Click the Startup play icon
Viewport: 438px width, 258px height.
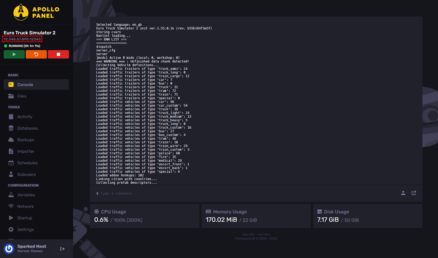[x=11, y=218]
